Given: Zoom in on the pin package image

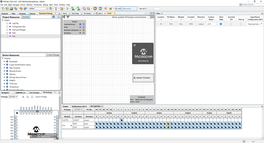Looking at the screenshot, I should [x=23, y=97].
